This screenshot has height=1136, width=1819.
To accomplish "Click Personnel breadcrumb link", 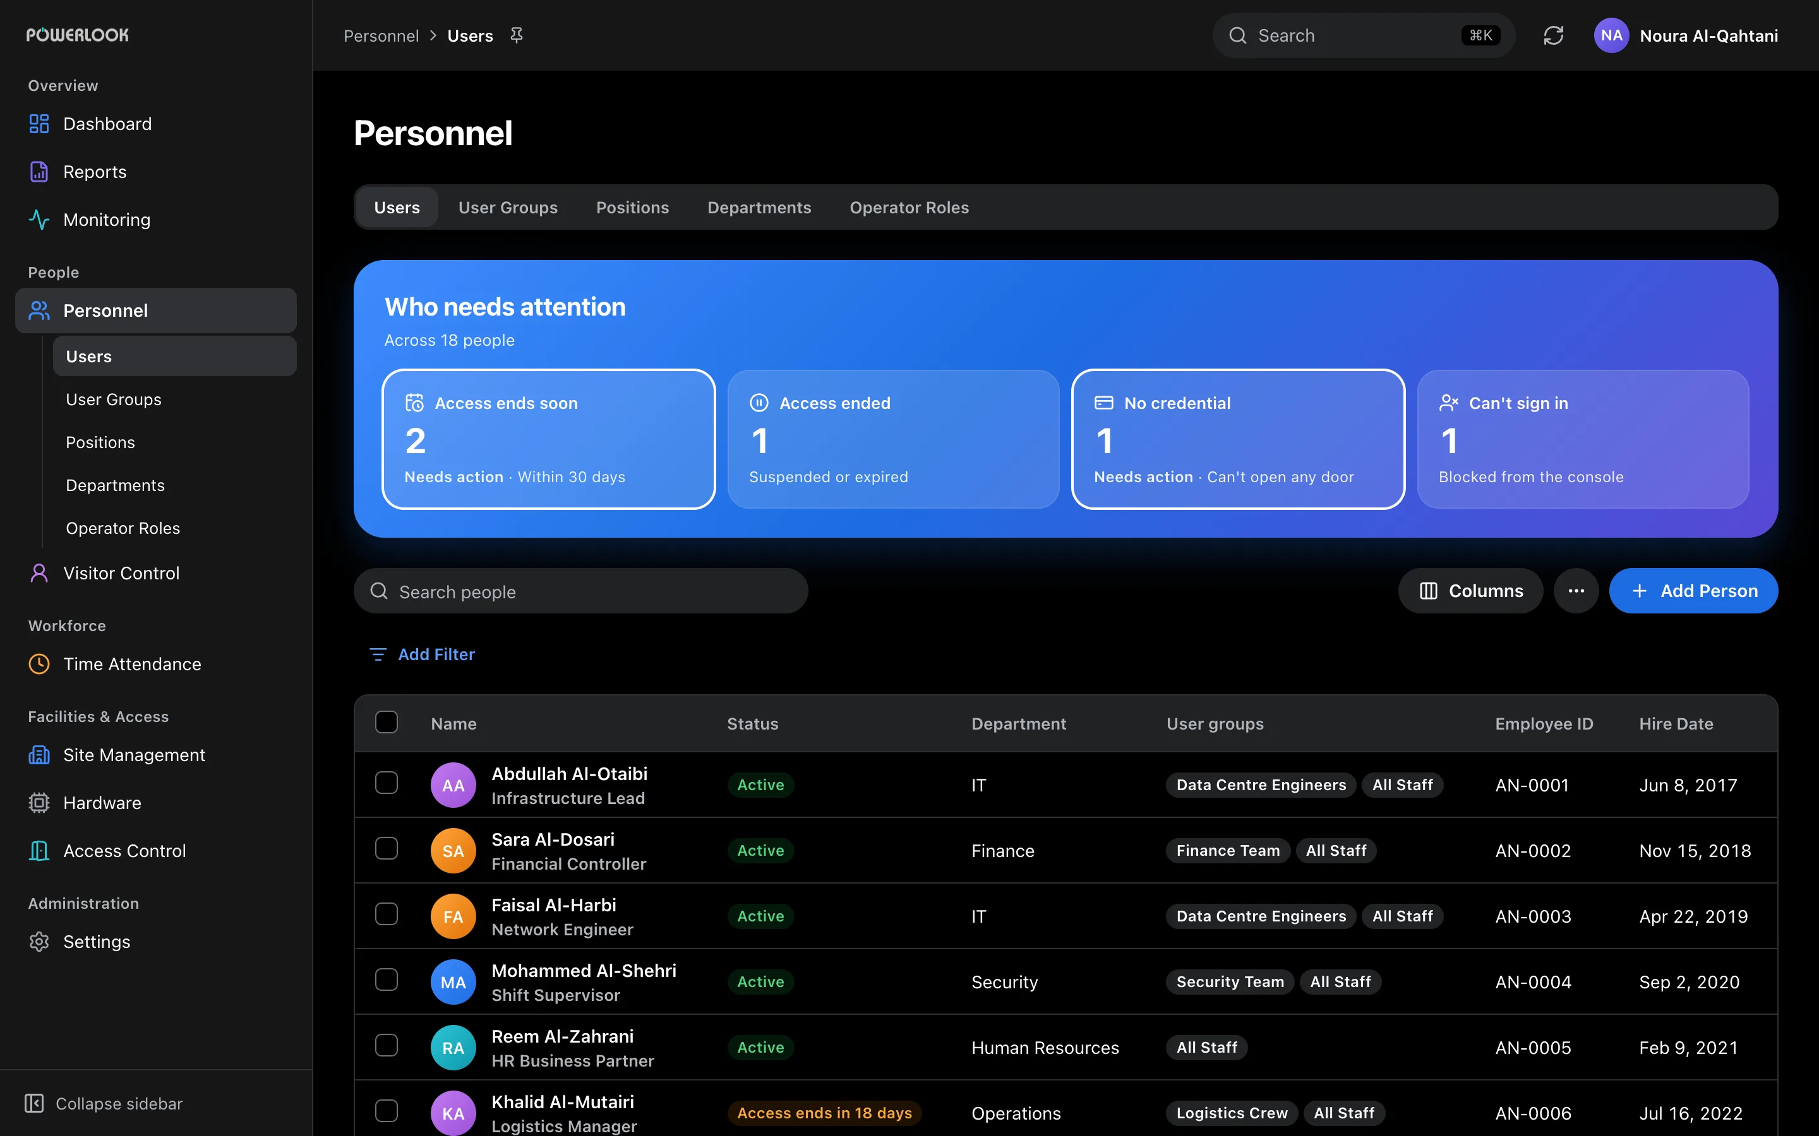I will point(381,35).
